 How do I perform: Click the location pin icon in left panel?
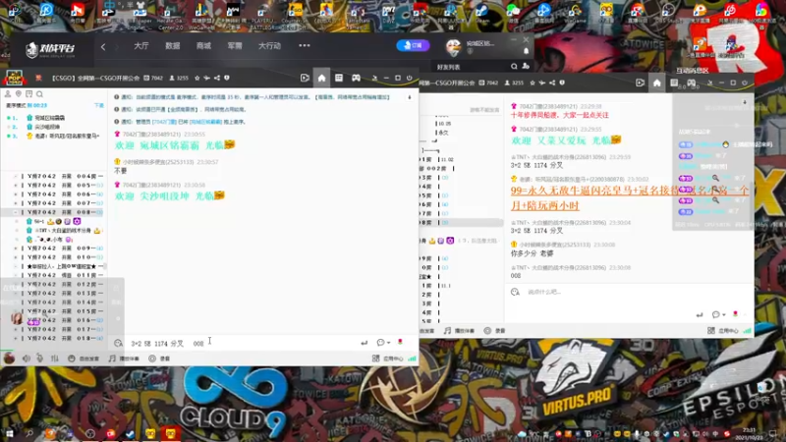click(x=18, y=93)
